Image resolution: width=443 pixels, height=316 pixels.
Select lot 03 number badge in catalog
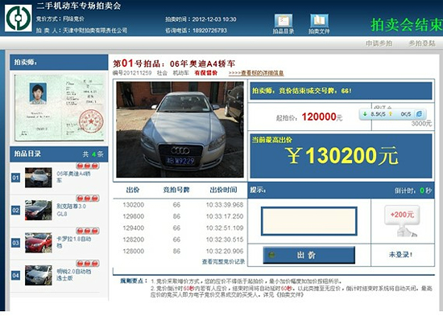click(x=15, y=243)
